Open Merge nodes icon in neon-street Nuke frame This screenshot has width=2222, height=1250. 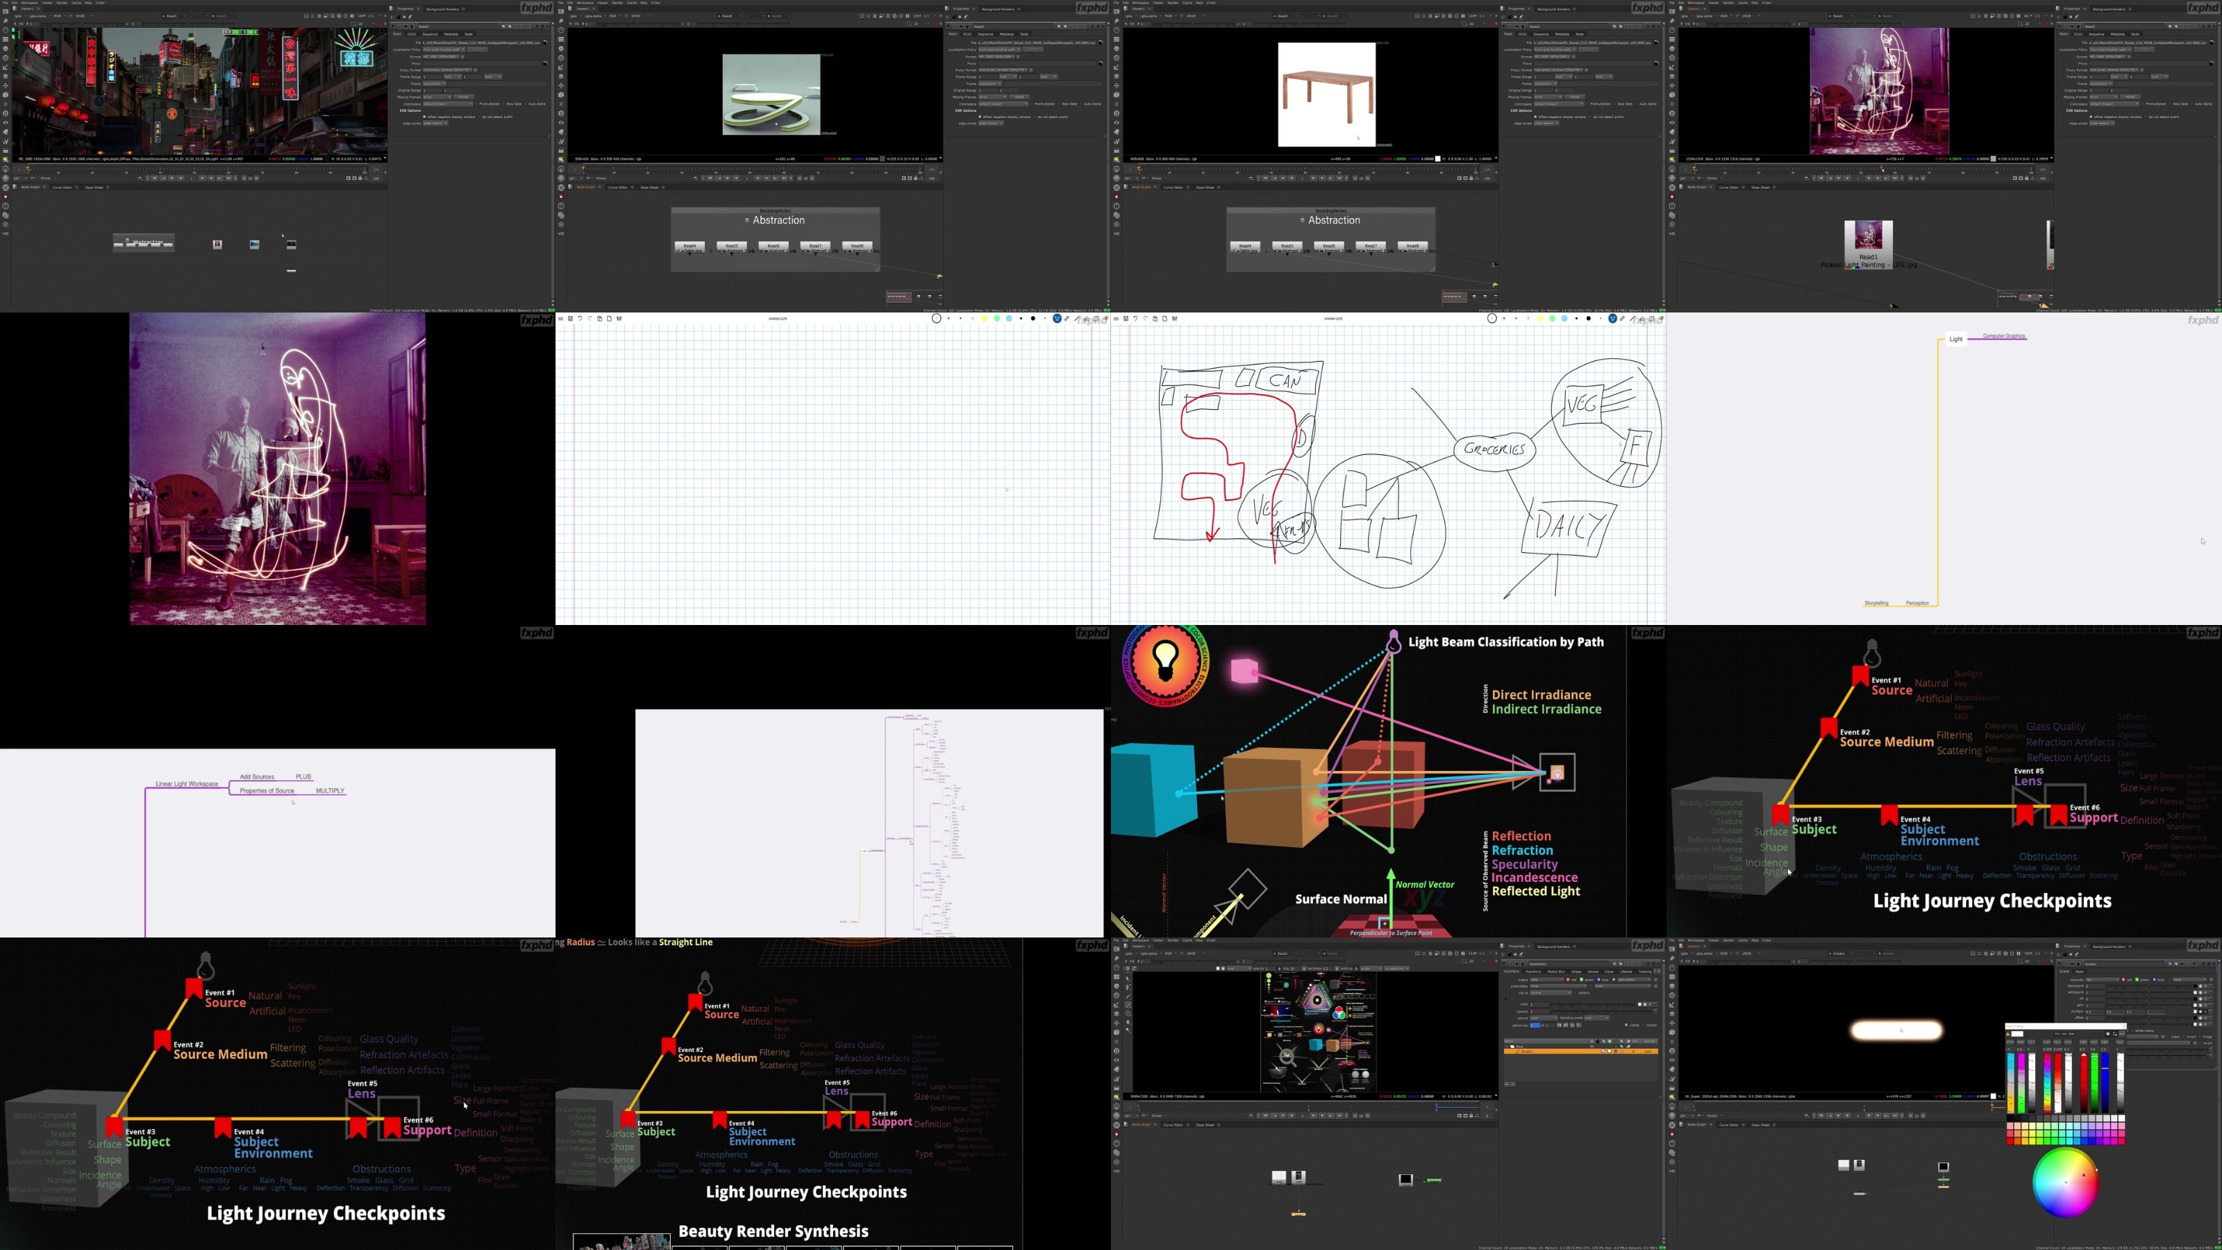5,77
